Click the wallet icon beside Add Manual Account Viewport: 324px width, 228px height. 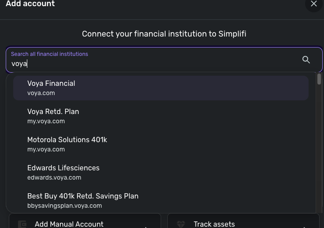coord(22,224)
